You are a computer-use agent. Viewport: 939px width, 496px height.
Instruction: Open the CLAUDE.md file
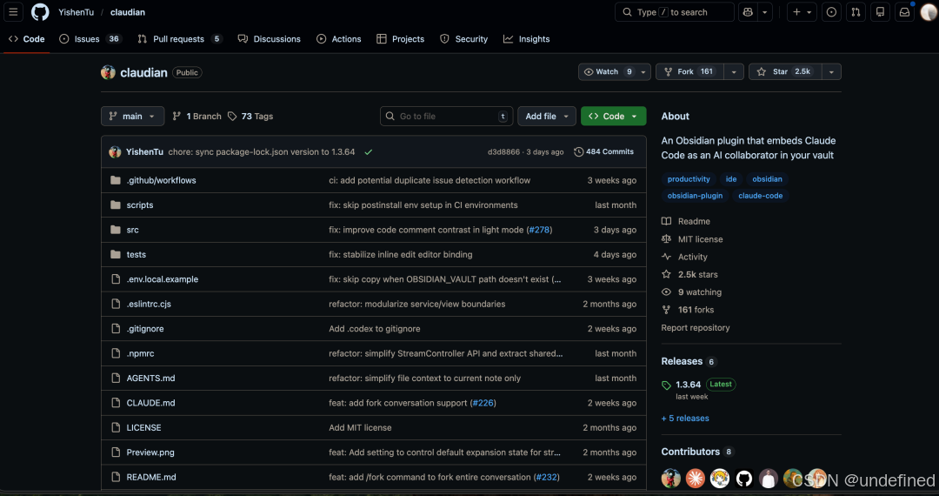click(151, 403)
